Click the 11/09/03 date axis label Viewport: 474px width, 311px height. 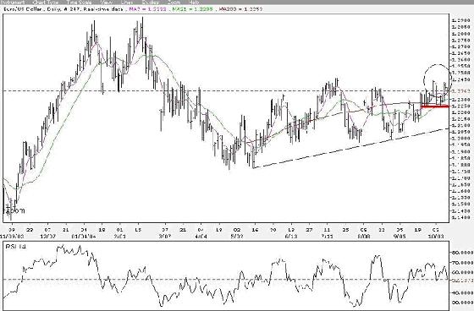12,237
